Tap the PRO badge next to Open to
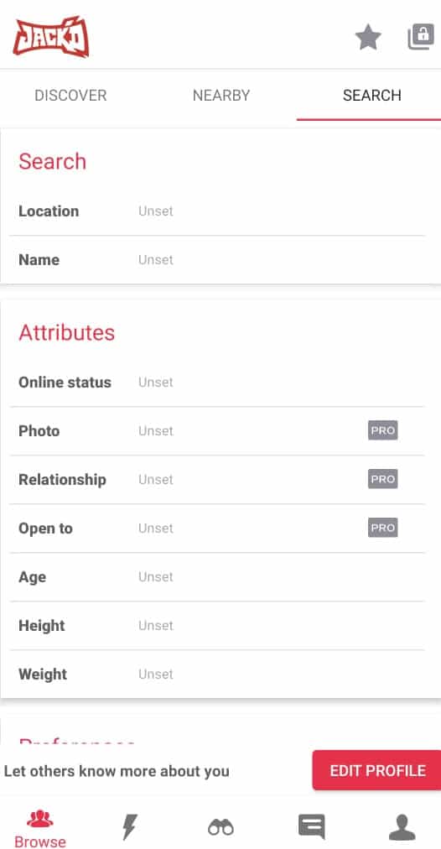This screenshot has height=849, width=441. click(383, 528)
